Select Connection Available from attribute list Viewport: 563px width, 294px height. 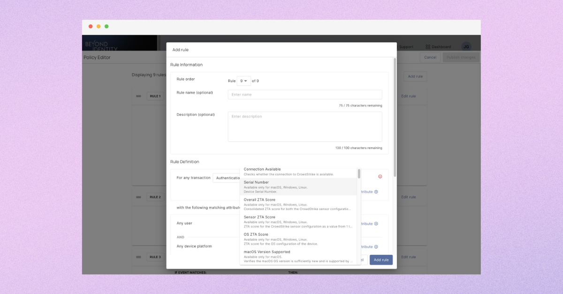[x=298, y=172]
